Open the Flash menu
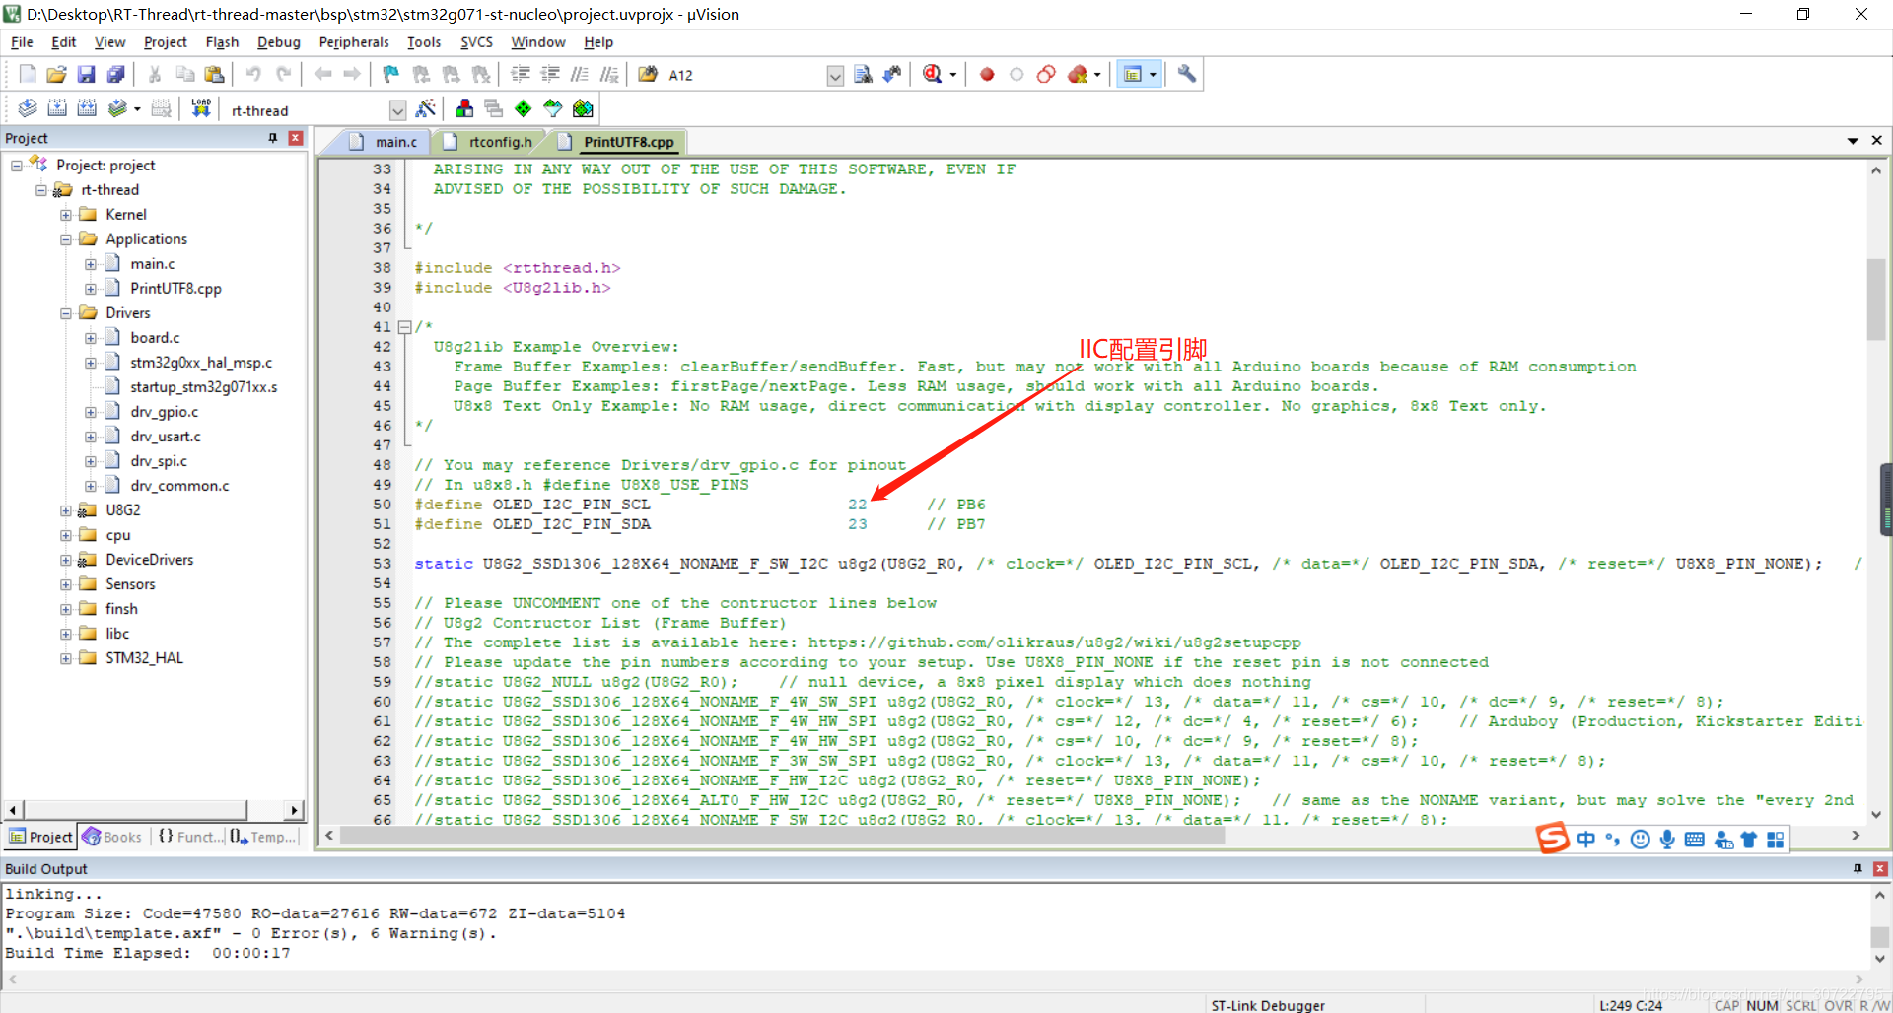 tap(222, 42)
